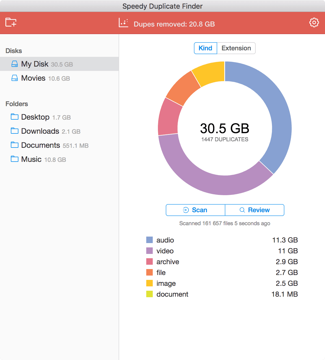The height and width of the screenshot is (360, 325).
Task: Click the Downloads folder icon
Action: [14, 131]
